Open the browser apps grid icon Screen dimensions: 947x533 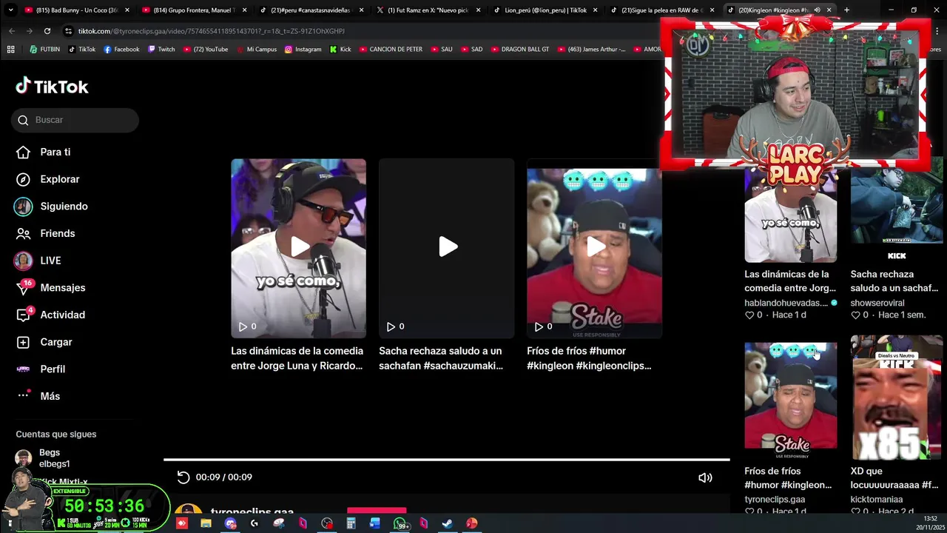[10, 50]
